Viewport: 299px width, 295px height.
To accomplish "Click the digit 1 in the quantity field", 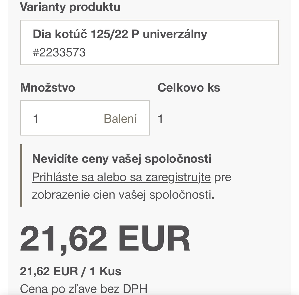I will click(36, 119).
